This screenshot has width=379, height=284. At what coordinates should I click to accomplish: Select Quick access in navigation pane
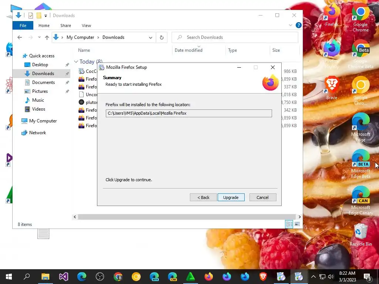coord(41,56)
